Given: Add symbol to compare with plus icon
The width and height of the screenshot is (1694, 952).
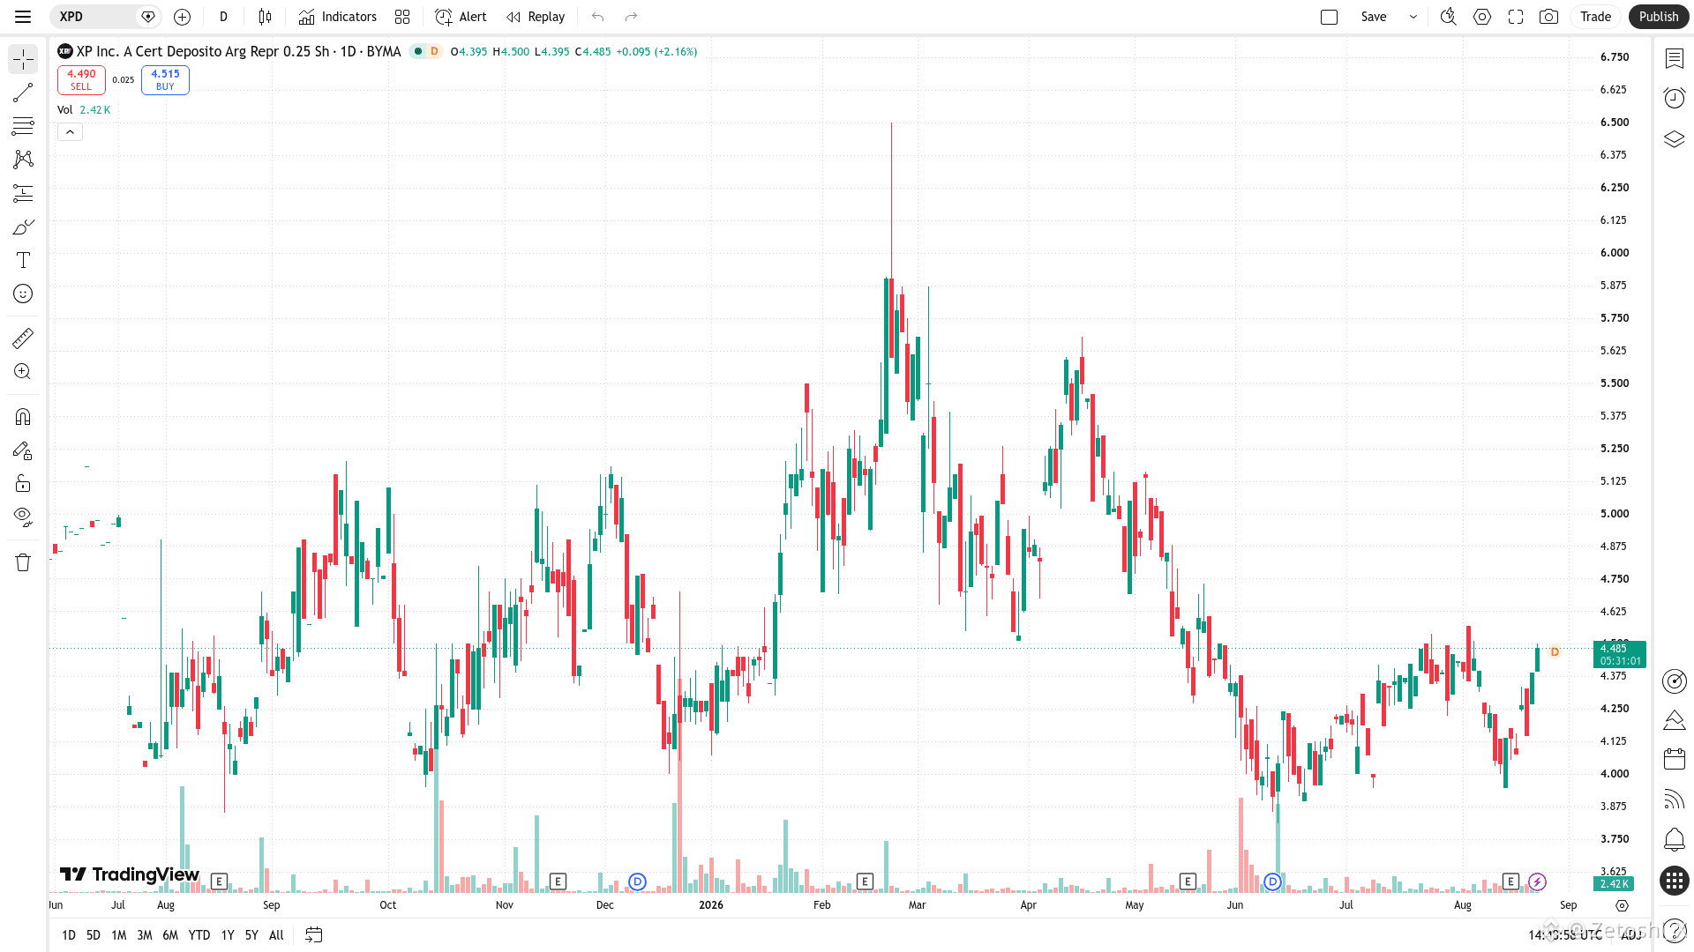Looking at the screenshot, I should (183, 17).
